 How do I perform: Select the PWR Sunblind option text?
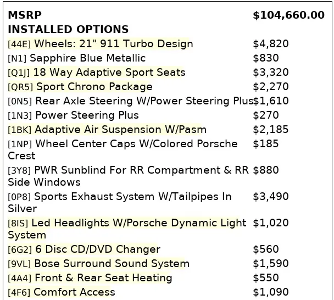click(141, 170)
